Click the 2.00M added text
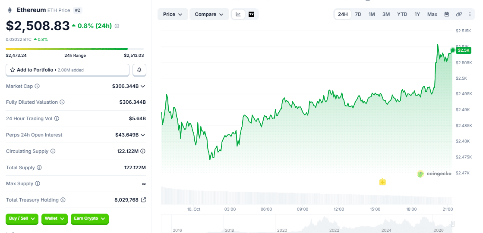 coord(70,70)
